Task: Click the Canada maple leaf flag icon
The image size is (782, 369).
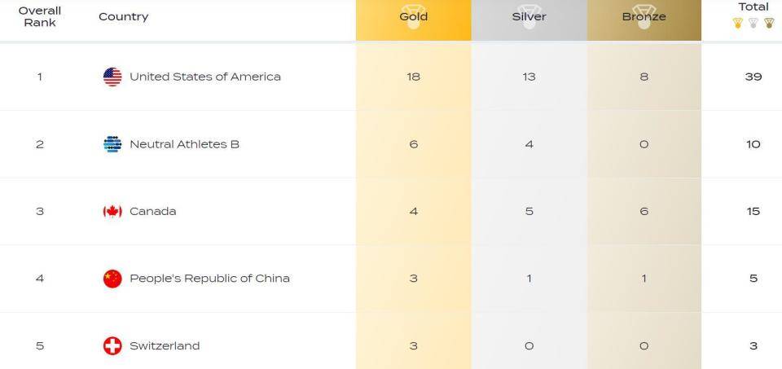Action: (x=112, y=212)
